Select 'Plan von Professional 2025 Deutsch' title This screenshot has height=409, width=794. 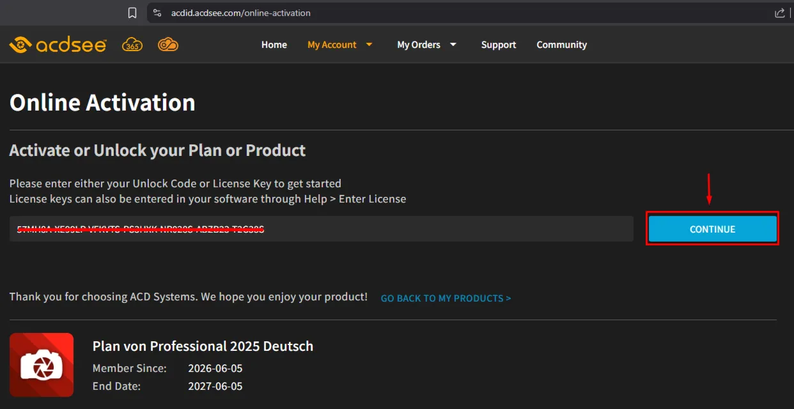[x=203, y=346]
